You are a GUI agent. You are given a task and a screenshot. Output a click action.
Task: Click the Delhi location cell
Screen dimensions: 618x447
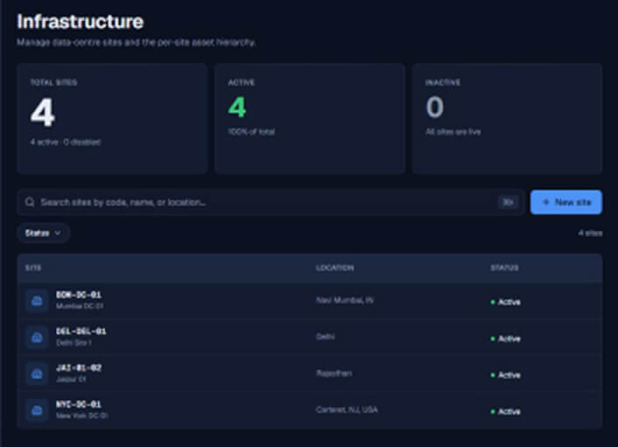pyautogui.click(x=325, y=336)
